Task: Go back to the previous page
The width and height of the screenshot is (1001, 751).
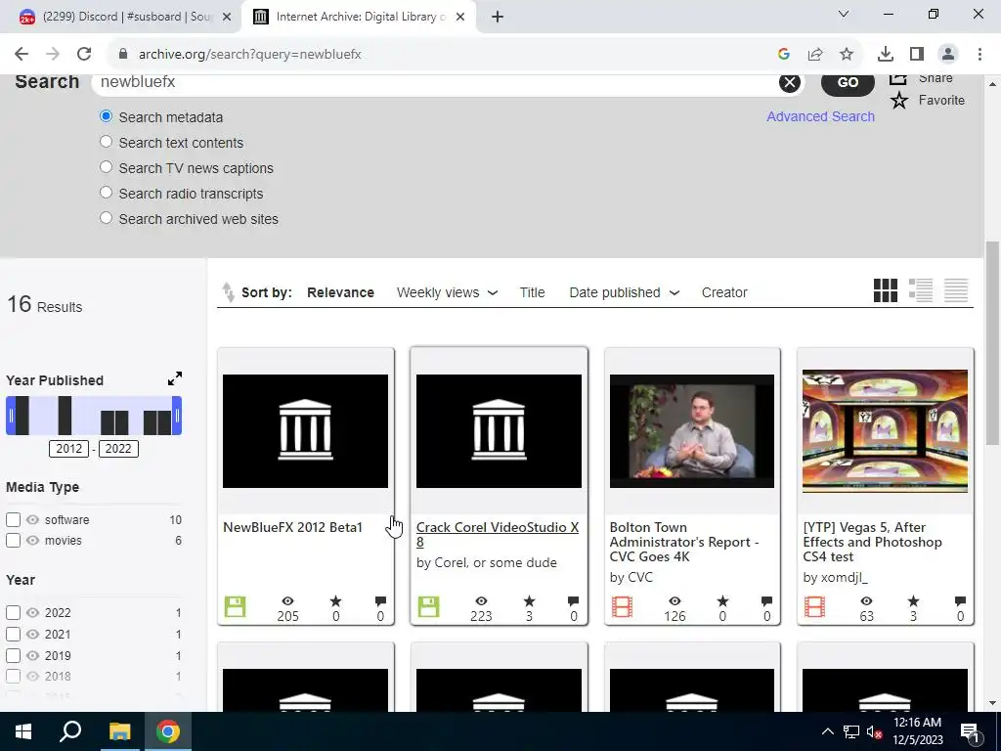Action: 22,55
